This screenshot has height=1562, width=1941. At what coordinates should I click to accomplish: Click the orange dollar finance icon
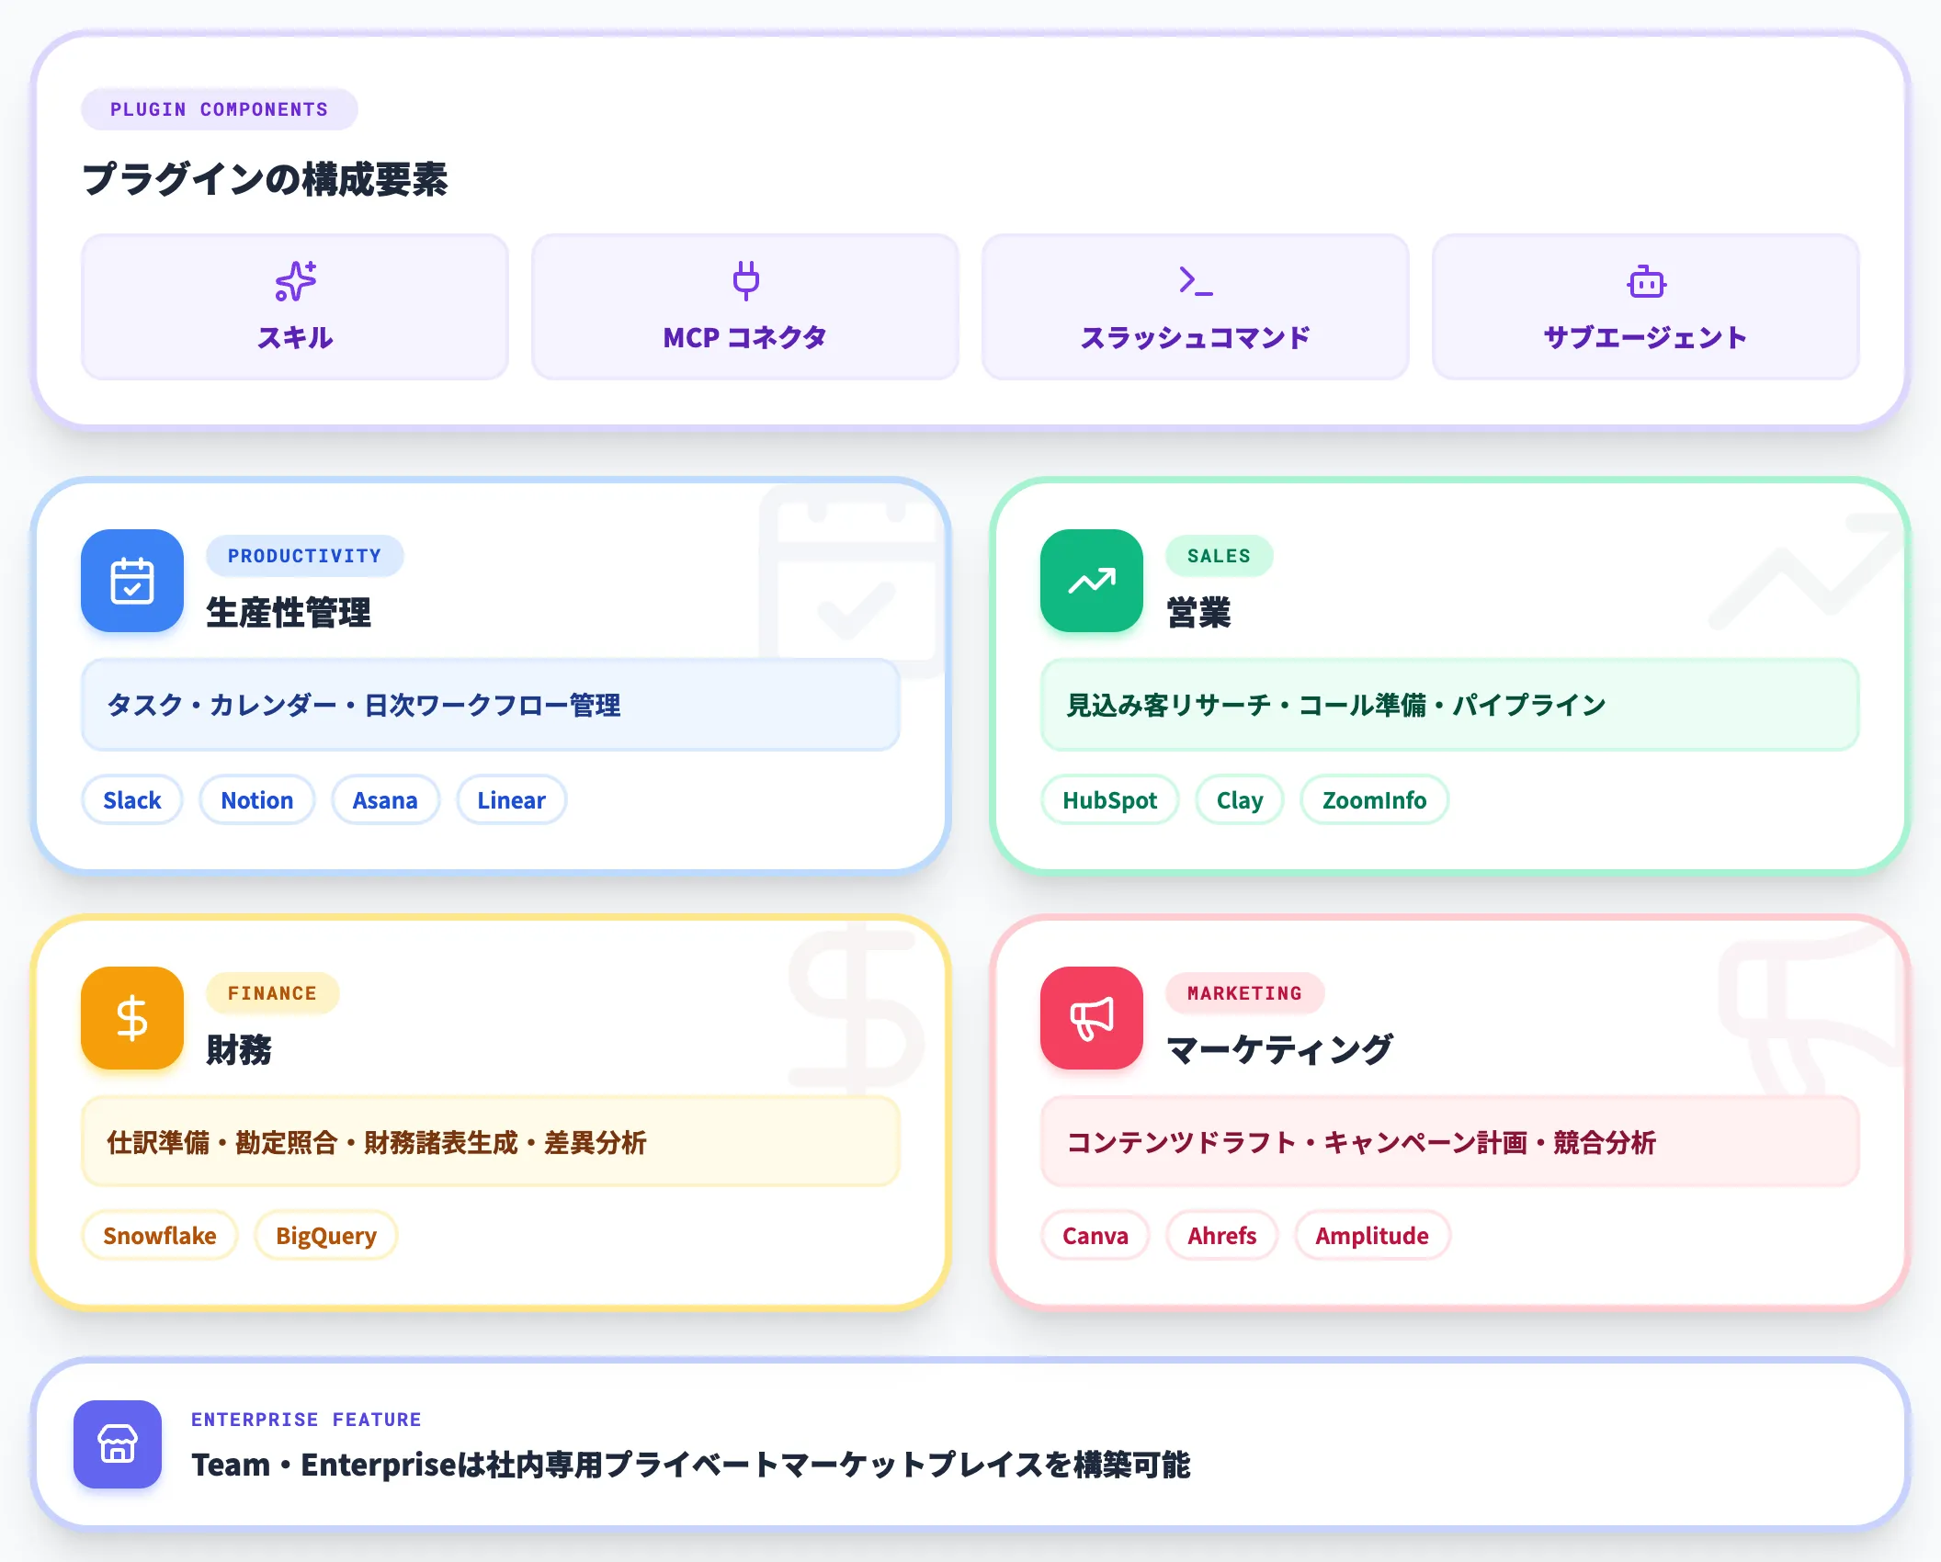(132, 1018)
